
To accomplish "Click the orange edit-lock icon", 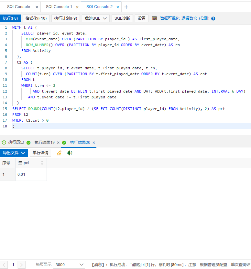I will coord(59,153).
